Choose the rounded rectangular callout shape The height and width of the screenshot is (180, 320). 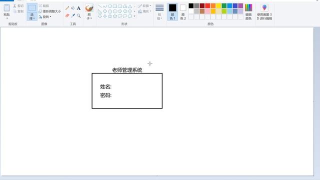[x=120, y=16]
